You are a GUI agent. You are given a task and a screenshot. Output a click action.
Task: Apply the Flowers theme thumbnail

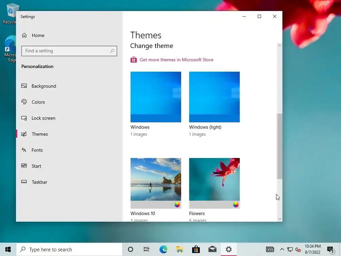(x=214, y=183)
